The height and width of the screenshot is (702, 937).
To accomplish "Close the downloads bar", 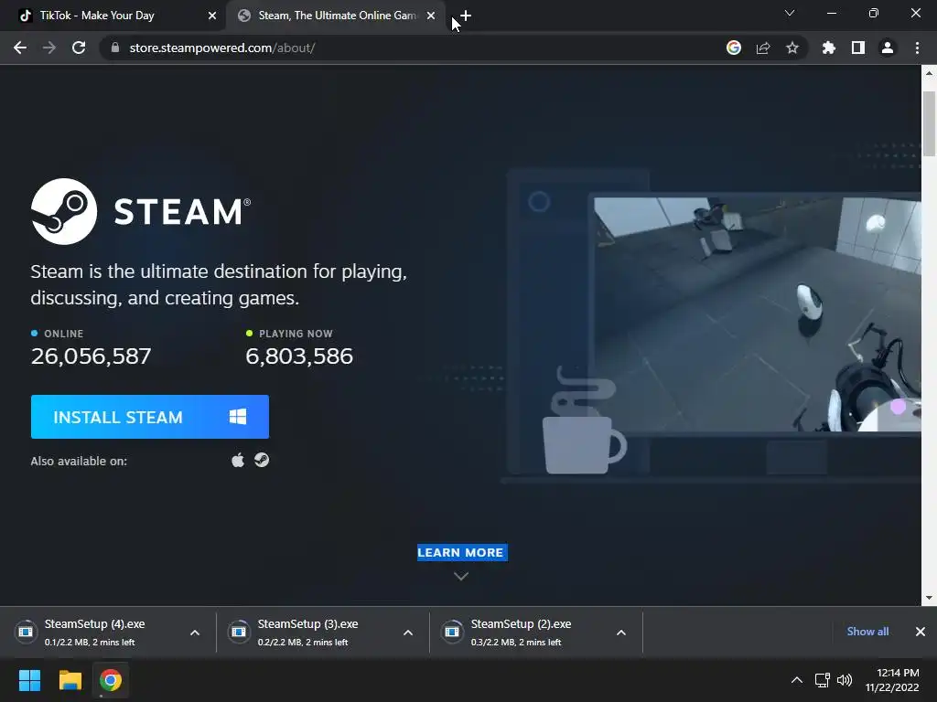I will click(x=921, y=632).
